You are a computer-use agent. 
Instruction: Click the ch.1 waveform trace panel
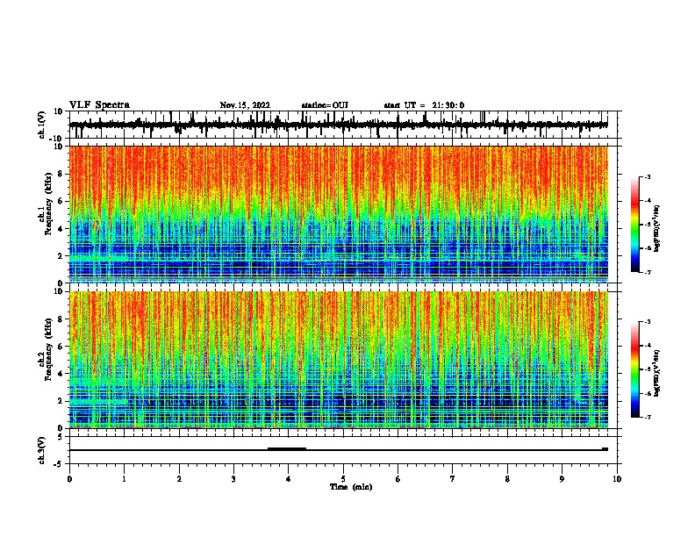343,125
